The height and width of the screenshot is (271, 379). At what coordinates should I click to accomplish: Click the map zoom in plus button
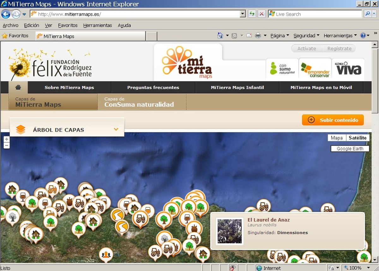pos(7,139)
